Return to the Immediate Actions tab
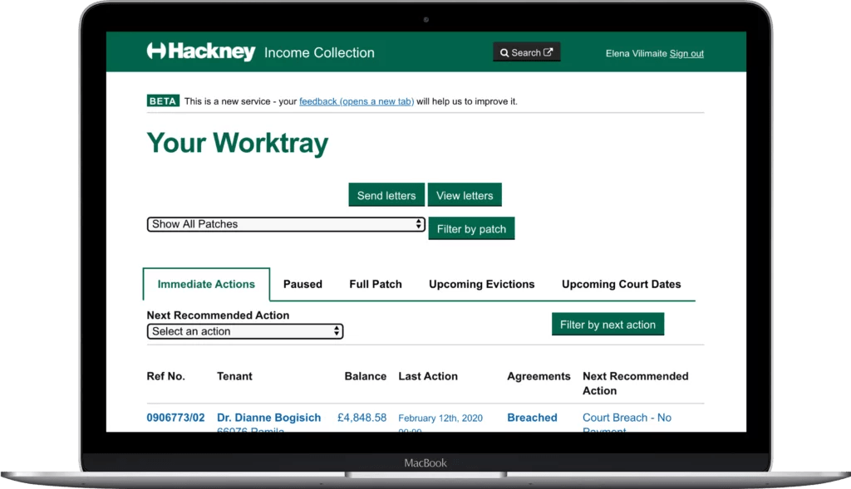851x489 pixels. point(205,284)
